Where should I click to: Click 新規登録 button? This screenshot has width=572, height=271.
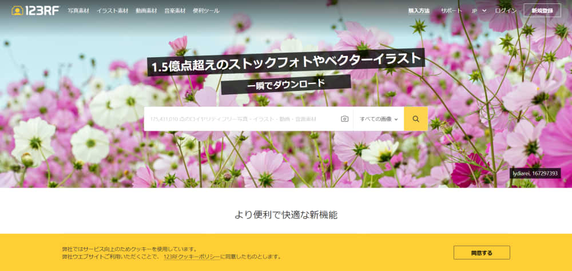(x=542, y=11)
